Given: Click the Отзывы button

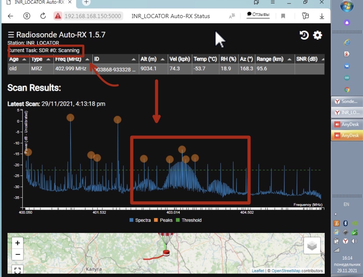Looking at the screenshot, I should (x=258, y=14).
